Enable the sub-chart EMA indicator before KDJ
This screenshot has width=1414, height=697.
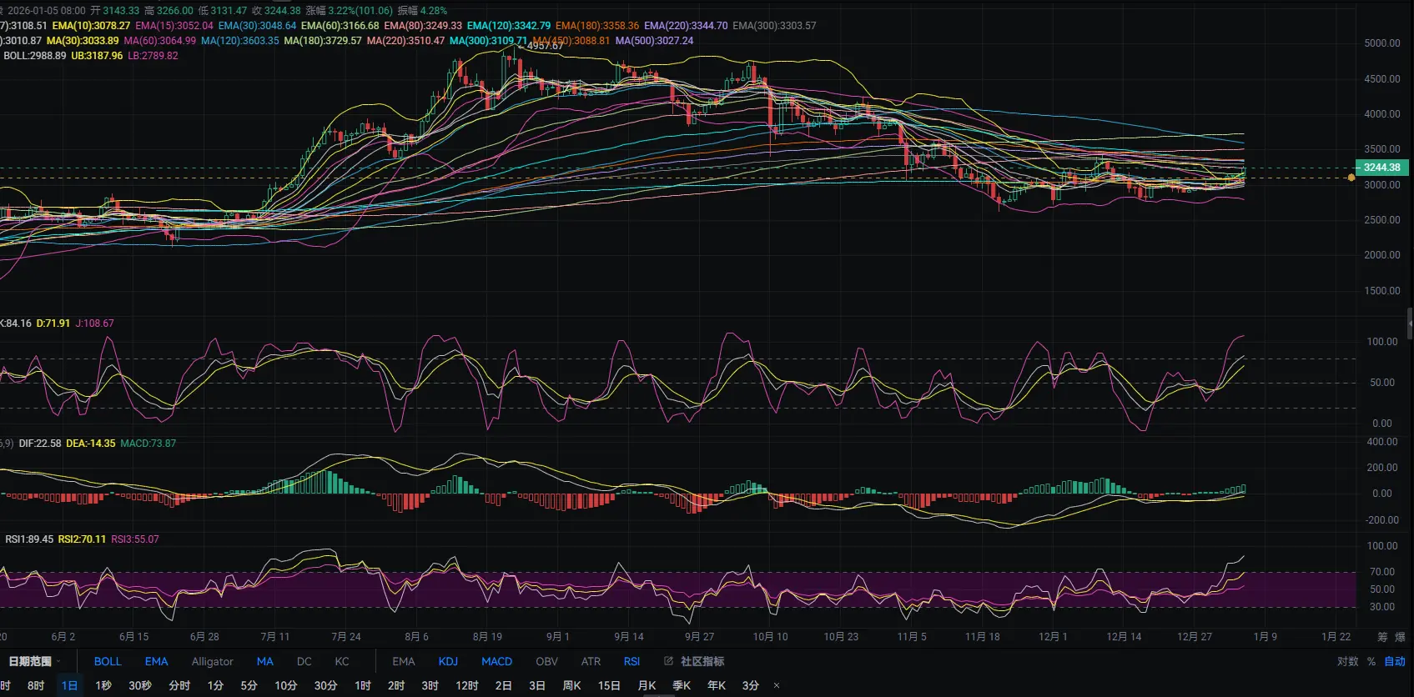click(x=404, y=661)
